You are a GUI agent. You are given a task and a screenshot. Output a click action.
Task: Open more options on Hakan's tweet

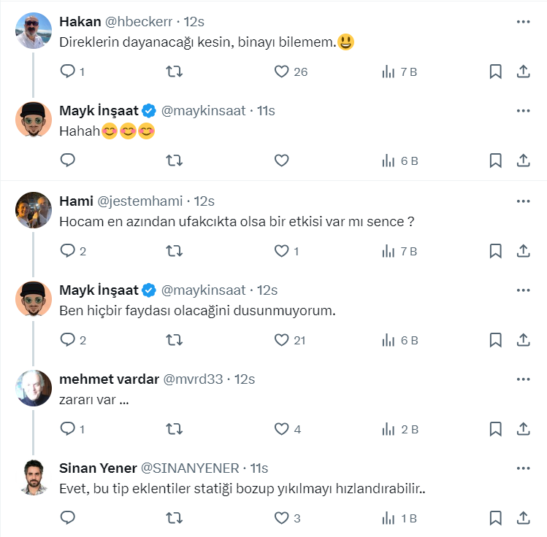point(523,22)
